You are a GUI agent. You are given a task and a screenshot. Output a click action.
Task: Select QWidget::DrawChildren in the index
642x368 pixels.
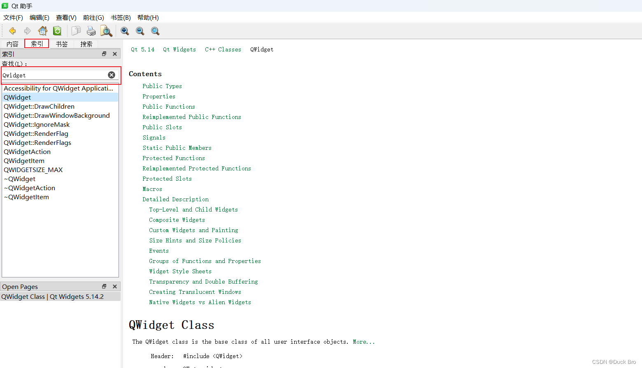(60, 107)
